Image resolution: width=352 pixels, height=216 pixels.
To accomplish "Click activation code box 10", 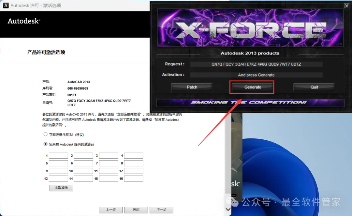I will pyautogui.click(x=83, y=171).
